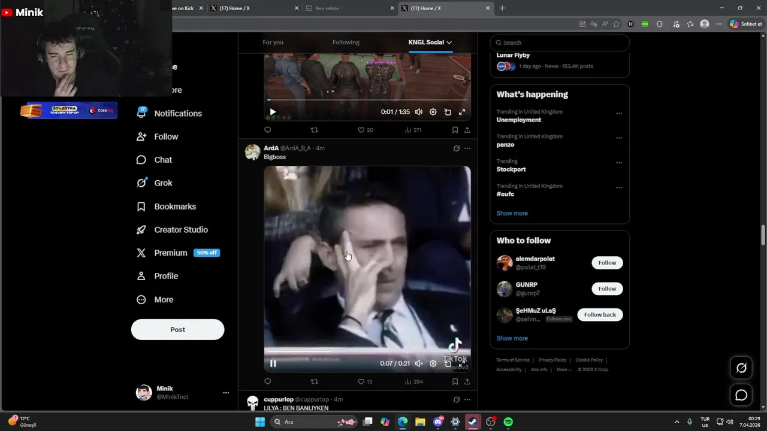Viewport: 767px width, 431px height.
Task: Seek within the 0:21 video progress bar
Action: (367, 351)
